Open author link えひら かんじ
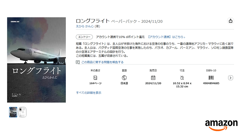The height and width of the screenshot is (136, 243). click(x=85, y=26)
